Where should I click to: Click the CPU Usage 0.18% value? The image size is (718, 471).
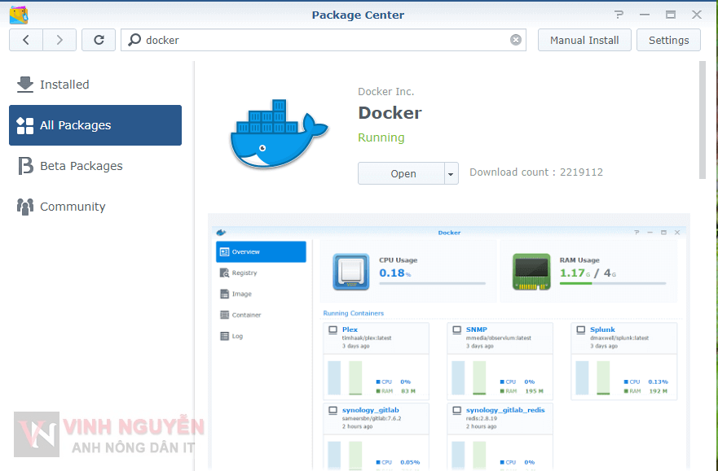(394, 273)
